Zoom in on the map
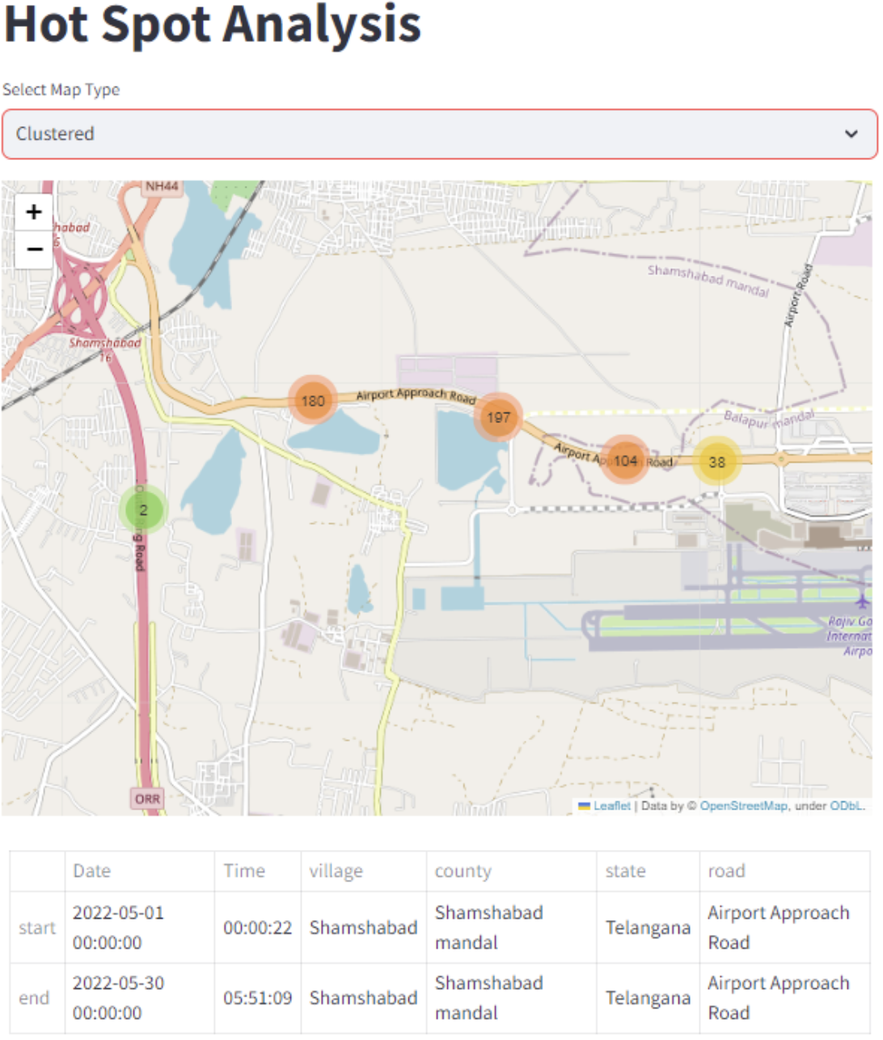The image size is (883, 1040). [x=34, y=213]
